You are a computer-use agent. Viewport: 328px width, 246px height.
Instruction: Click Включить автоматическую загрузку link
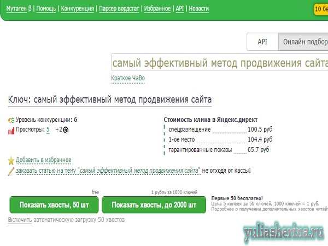pos(20,220)
